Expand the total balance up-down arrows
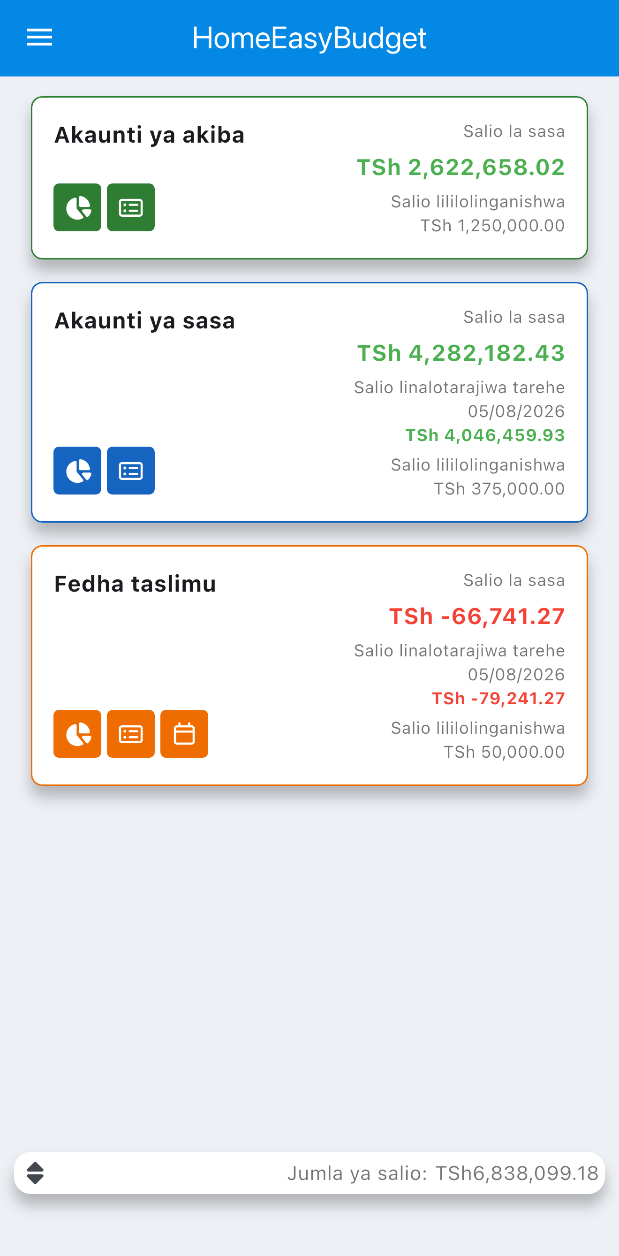The width and height of the screenshot is (619, 1256). coord(35,1172)
